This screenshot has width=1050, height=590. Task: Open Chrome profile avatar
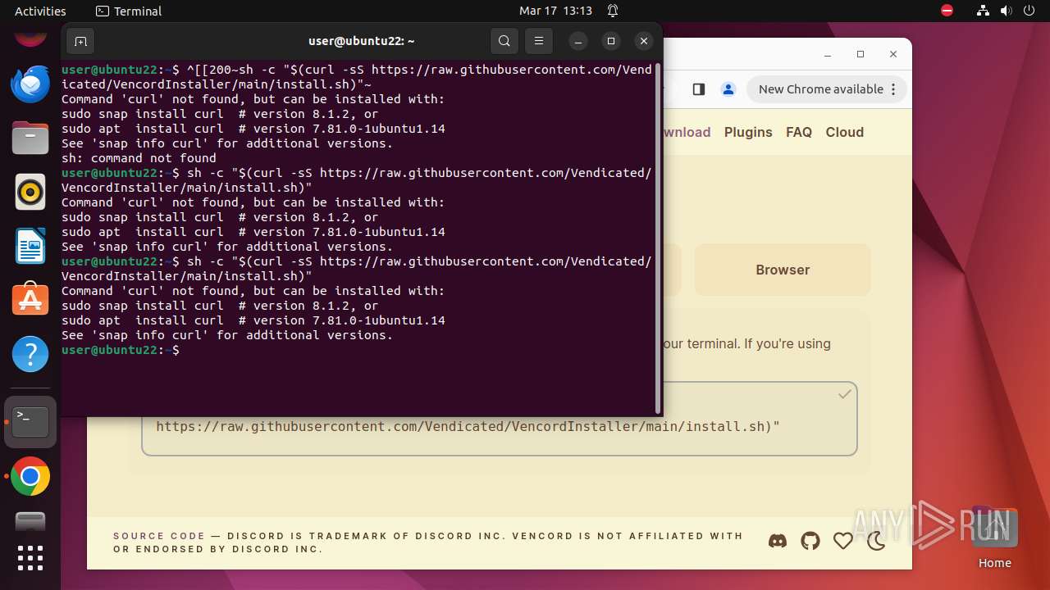(x=728, y=89)
